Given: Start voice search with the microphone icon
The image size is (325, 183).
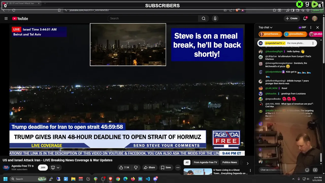Looking at the screenshot, I should click(x=215, y=18).
